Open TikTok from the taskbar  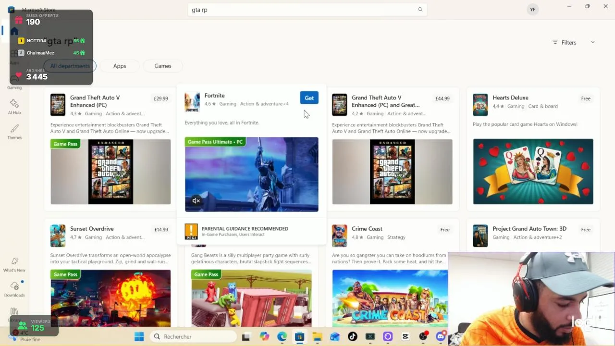pyautogui.click(x=353, y=337)
